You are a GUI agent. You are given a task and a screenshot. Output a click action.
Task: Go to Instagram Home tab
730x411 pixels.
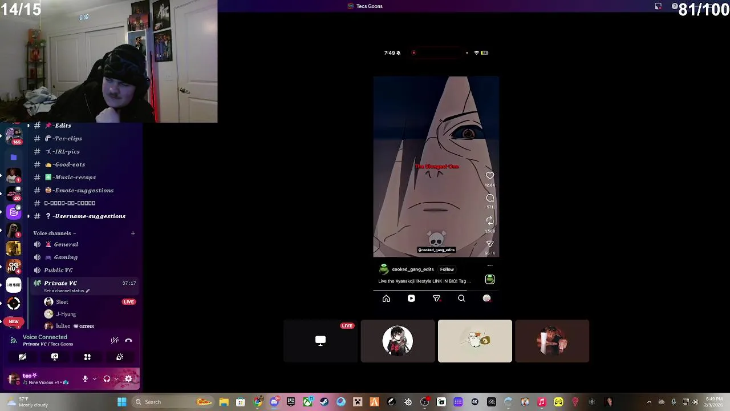tap(386, 299)
